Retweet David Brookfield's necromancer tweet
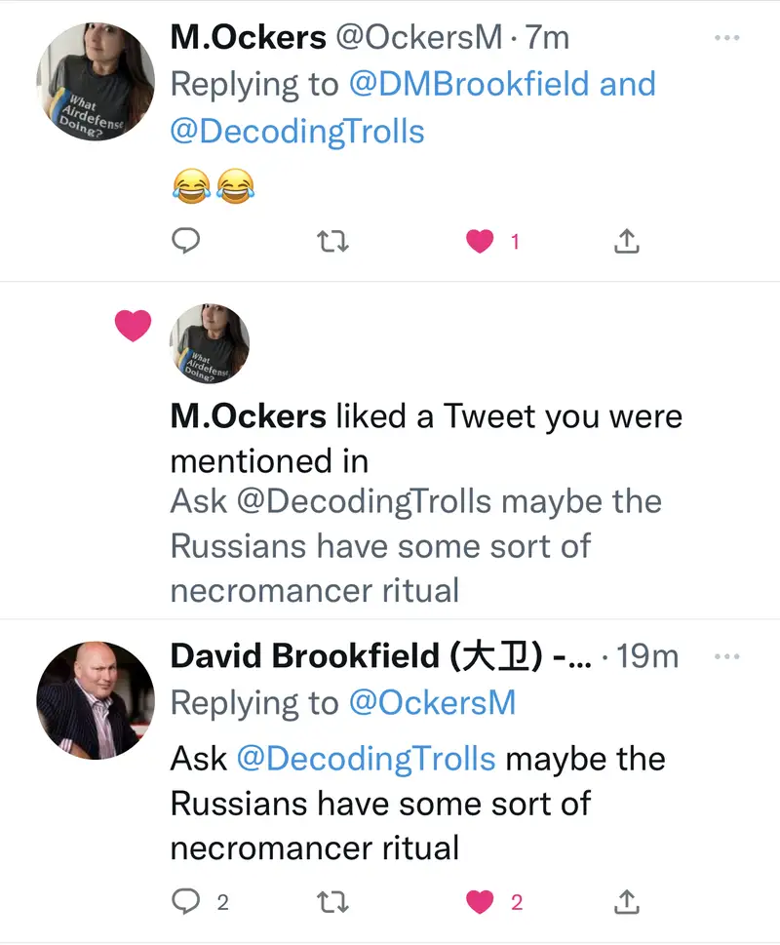Image resolution: width=780 pixels, height=945 pixels. [333, 902]
